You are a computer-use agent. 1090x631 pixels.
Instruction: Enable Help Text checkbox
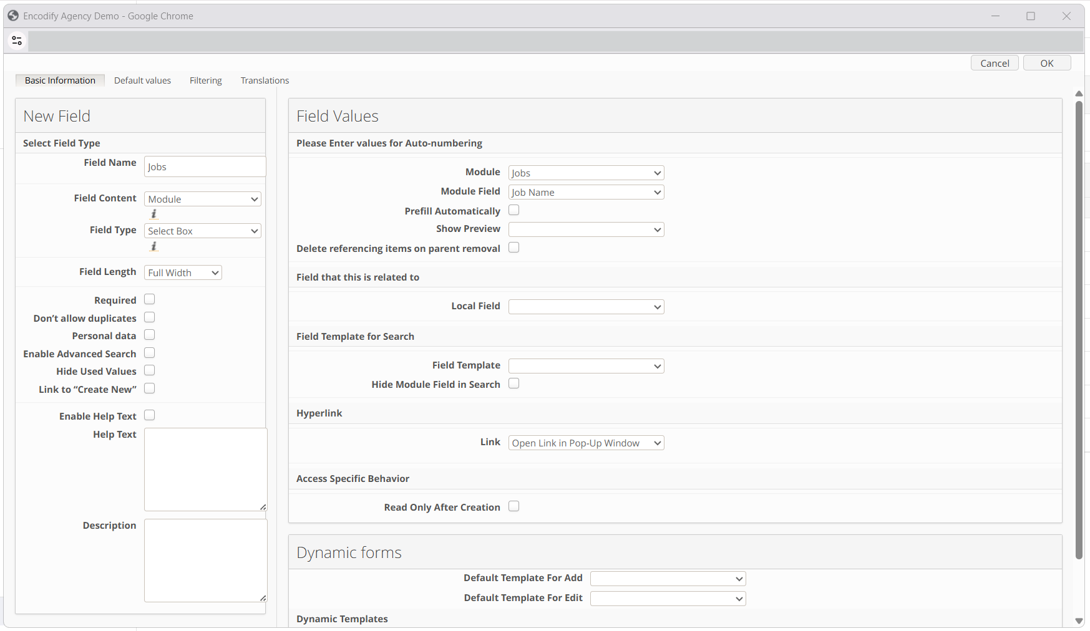[150, 415]
